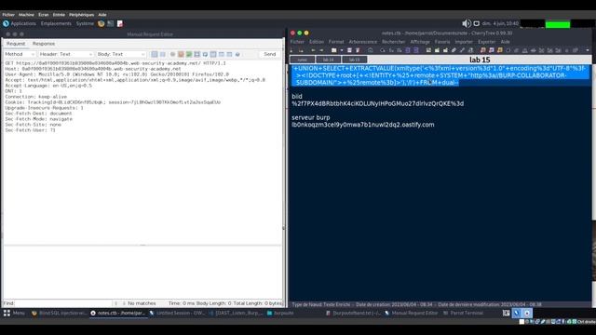Open CherryTree Rechercher menu

pyautogui.click(x=394, y=42)
